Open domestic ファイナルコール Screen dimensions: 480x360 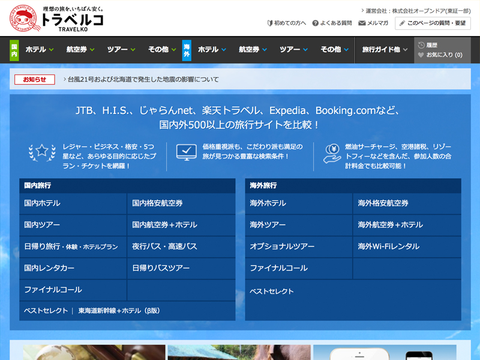[73, 290]
